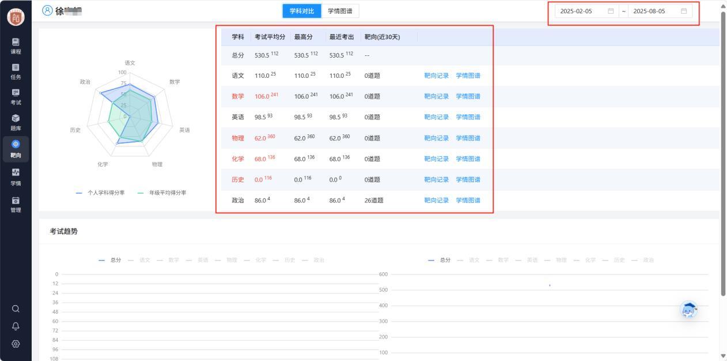
Task: Open 靶向记录 for 物理 row
Action: point(436,138)
